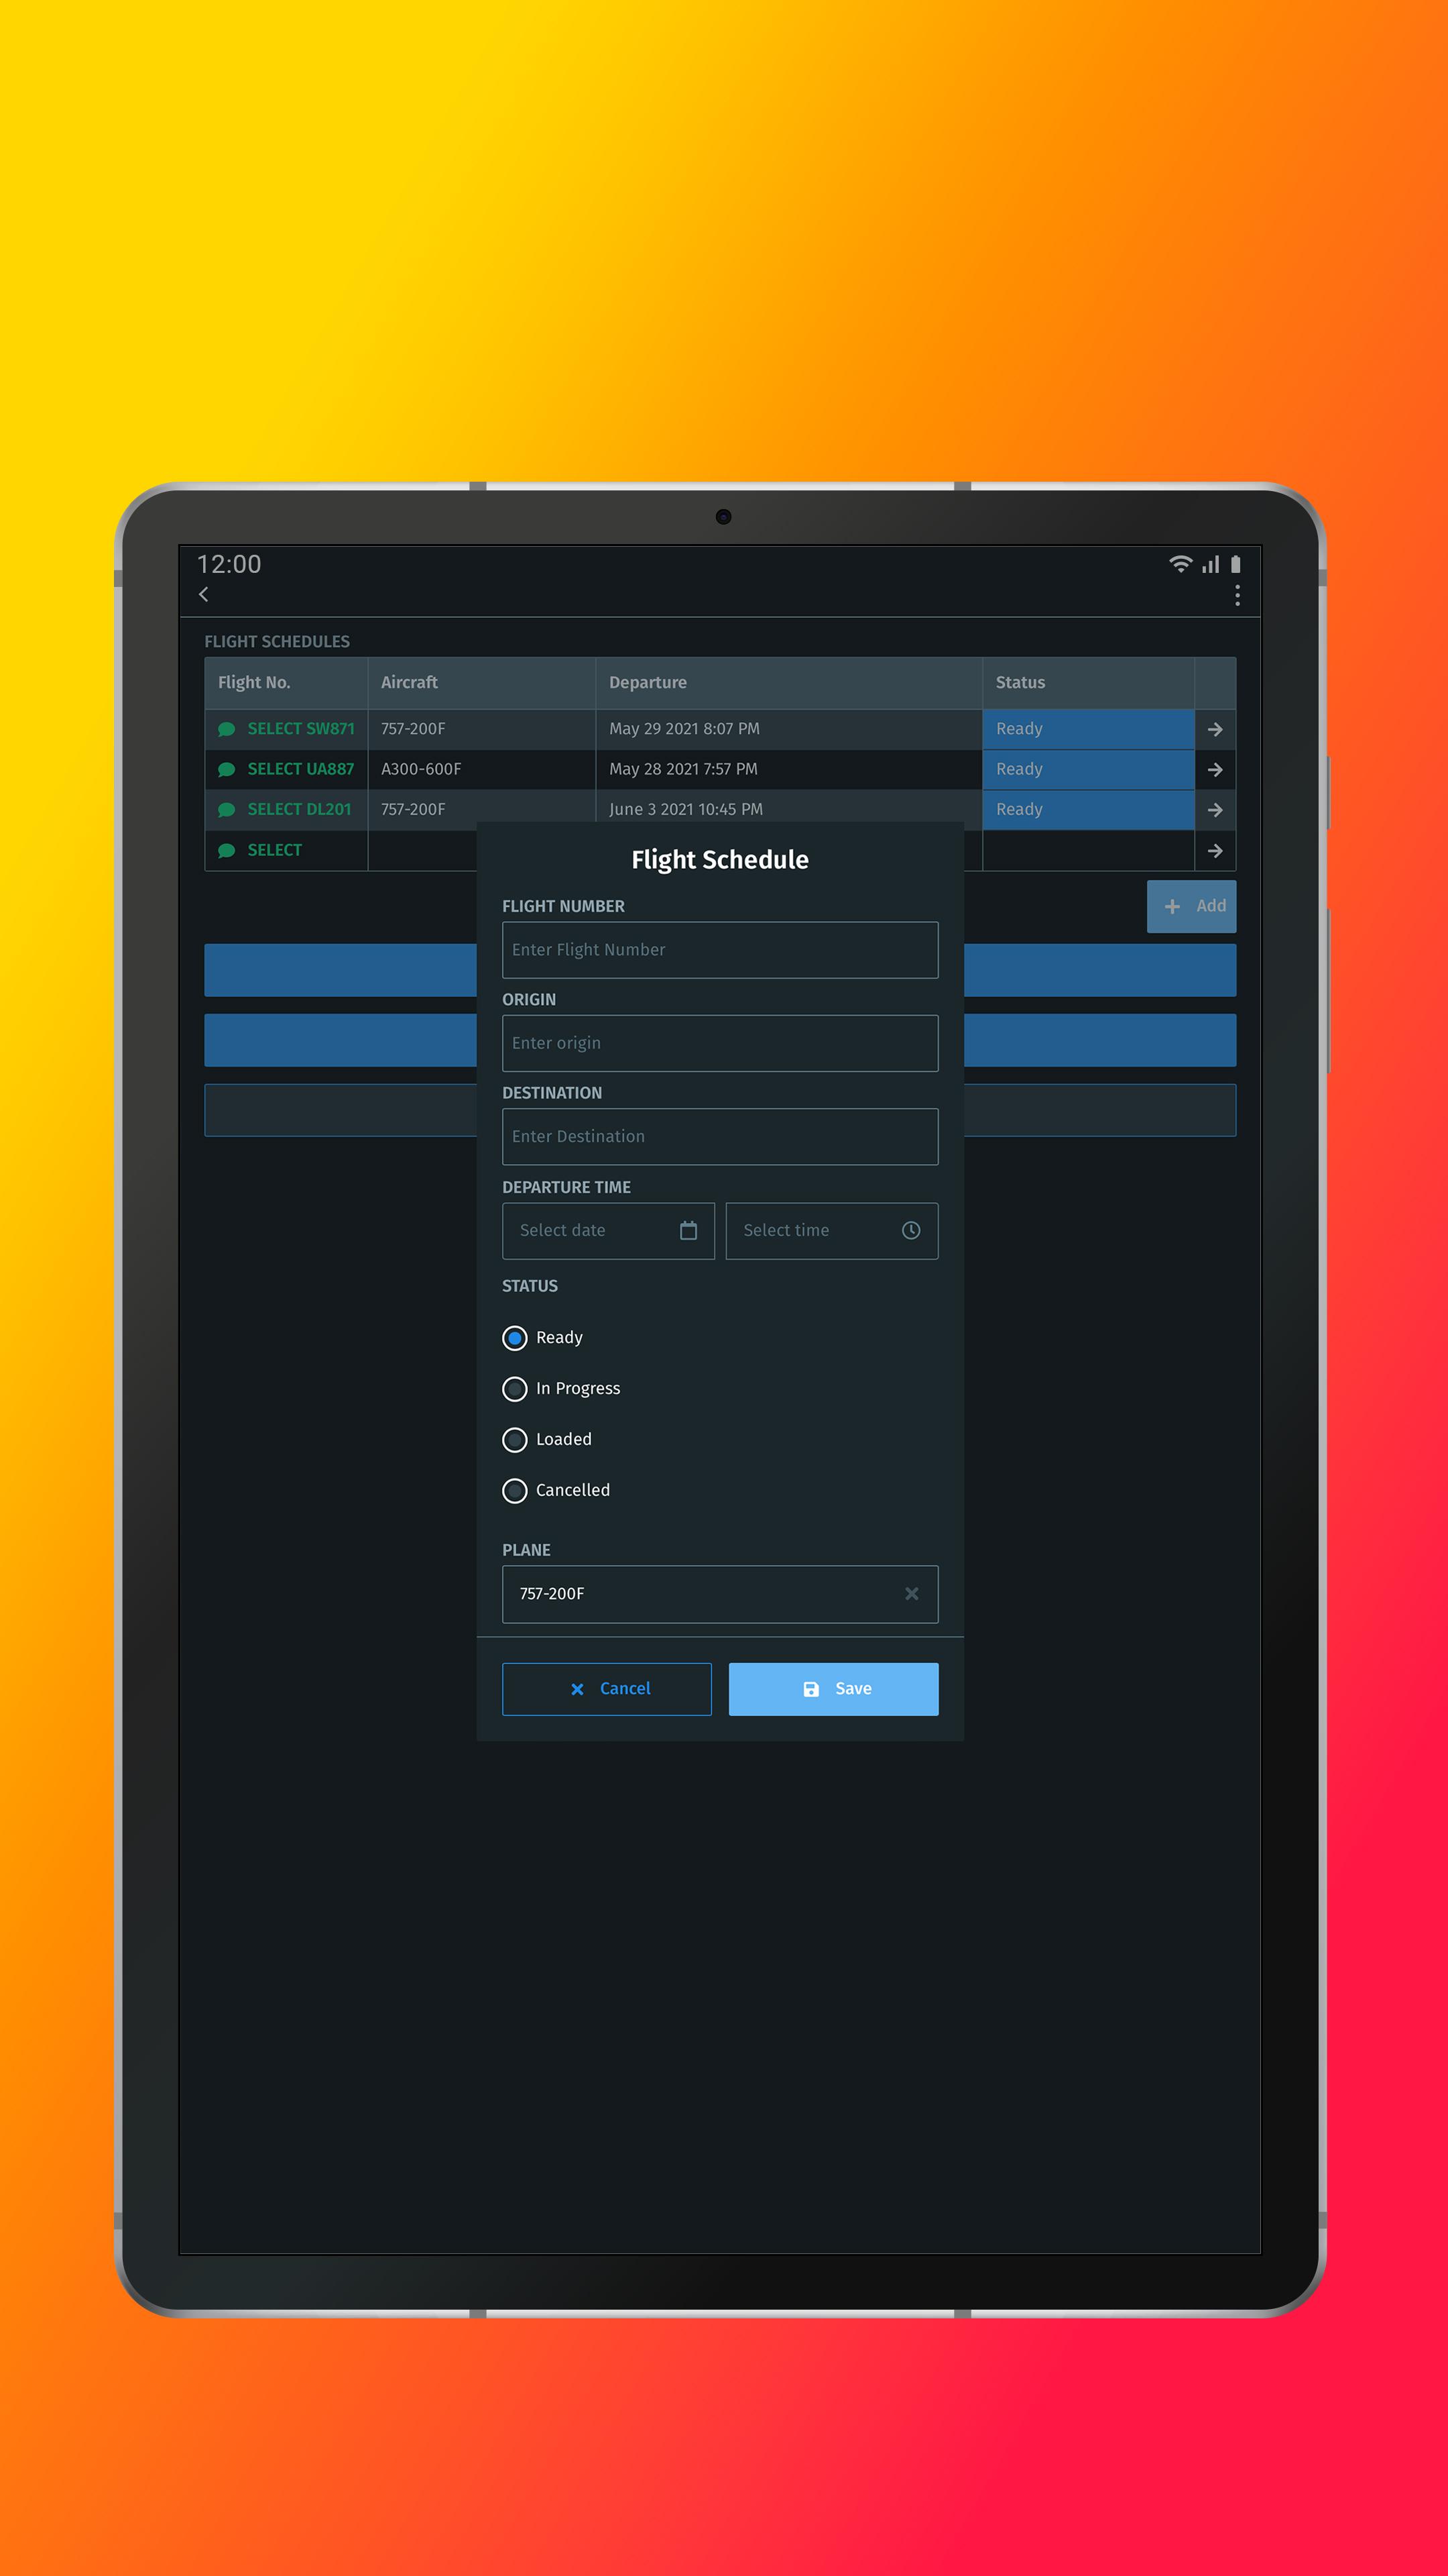Click the May 28 2021 7:57 PM cell
The height and width of the screenshot is (2576, 1448).
788,769
